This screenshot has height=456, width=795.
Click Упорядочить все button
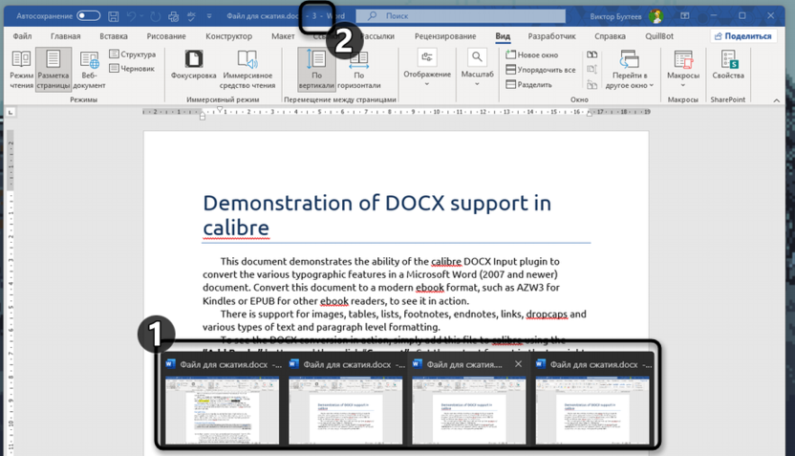(541, 70)
